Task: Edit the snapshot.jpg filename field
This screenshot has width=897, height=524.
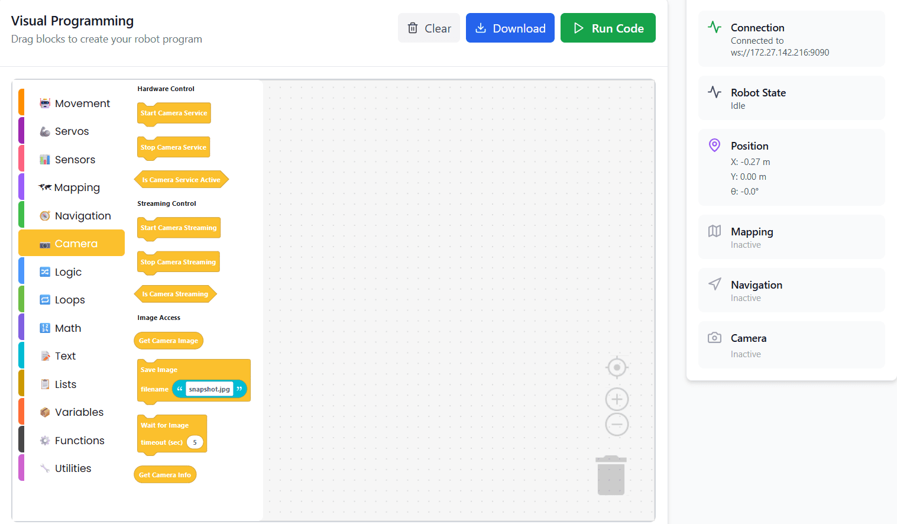Action: tap(209, 389)
